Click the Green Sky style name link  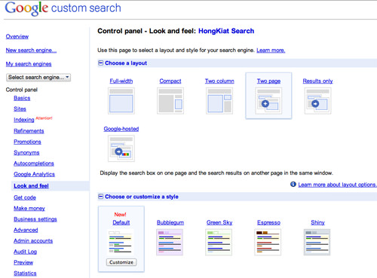[219, 222]
